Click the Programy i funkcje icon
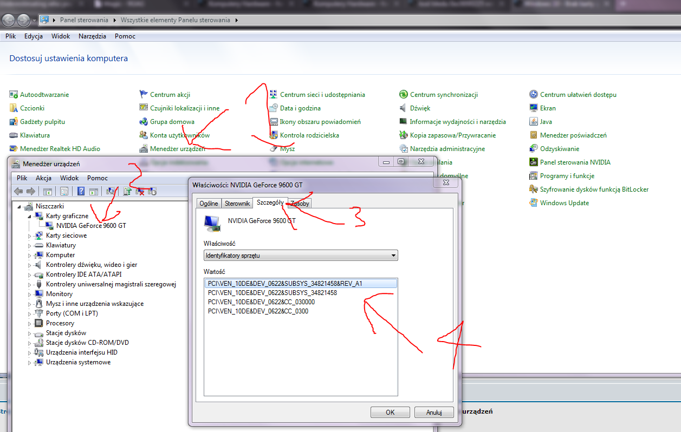Image resolution: width=681 pixels, height=432 pixels. click(x=534, y=176)
